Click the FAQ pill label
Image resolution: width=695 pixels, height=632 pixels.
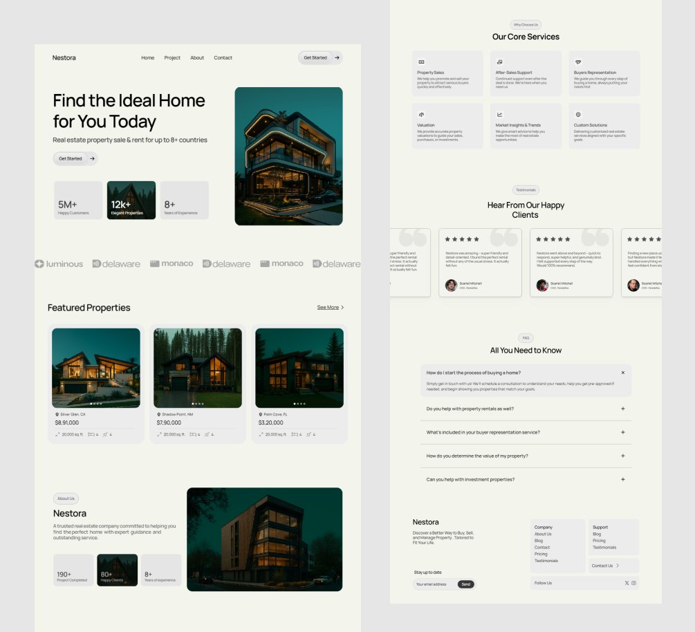pos(526,337)
